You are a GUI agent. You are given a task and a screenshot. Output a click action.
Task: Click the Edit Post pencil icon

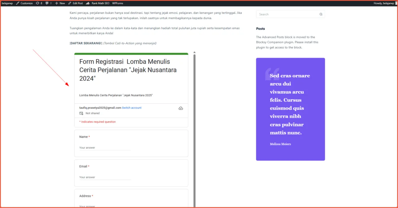coord(70,3)
